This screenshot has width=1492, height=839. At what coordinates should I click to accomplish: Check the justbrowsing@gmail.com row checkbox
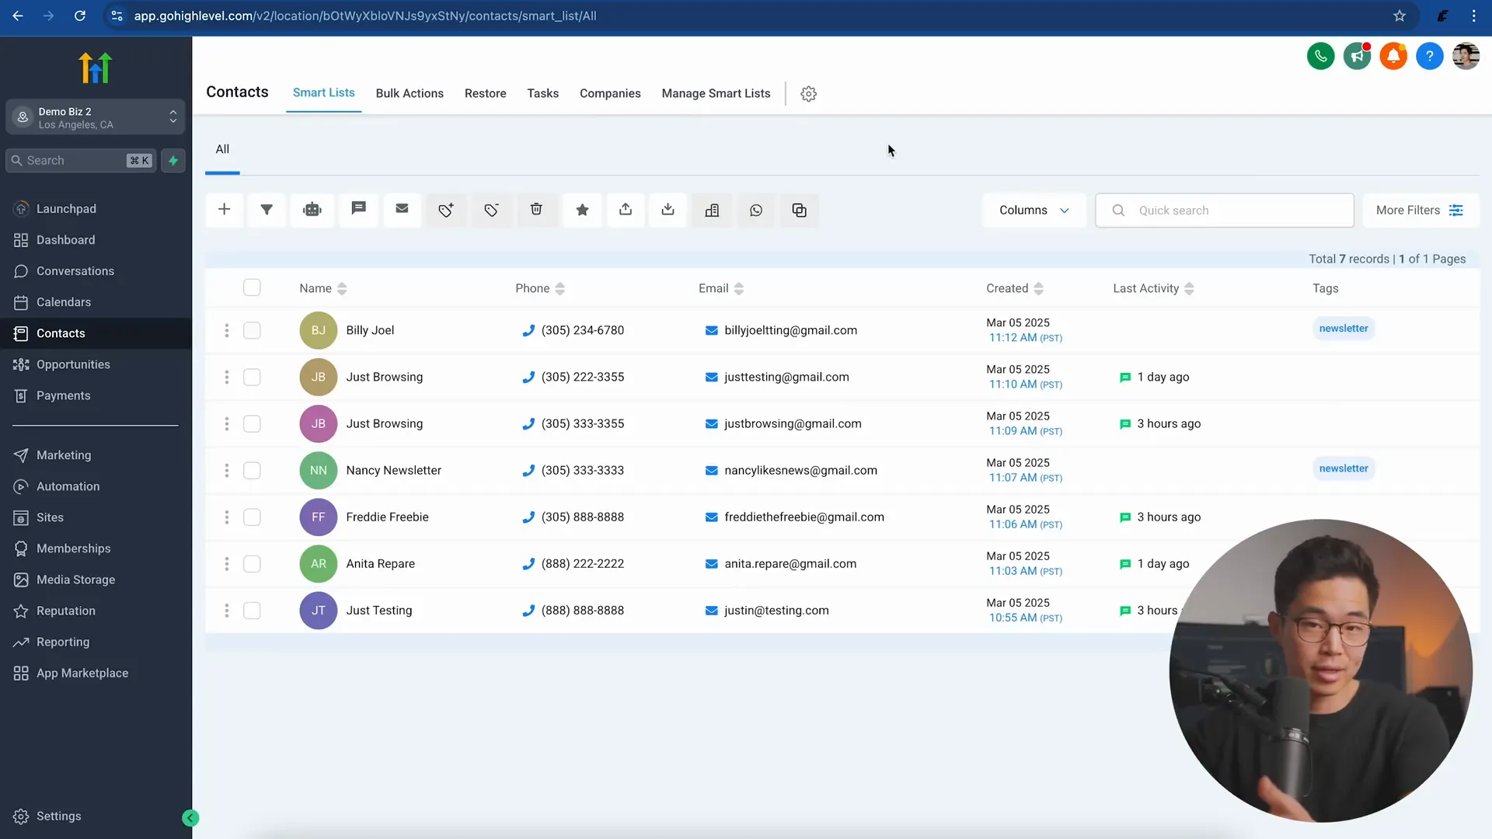coord(252,423)
